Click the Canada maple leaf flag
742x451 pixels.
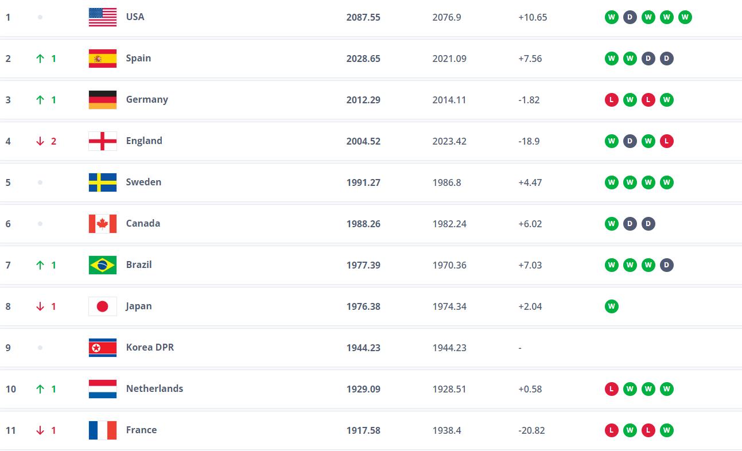103,224
